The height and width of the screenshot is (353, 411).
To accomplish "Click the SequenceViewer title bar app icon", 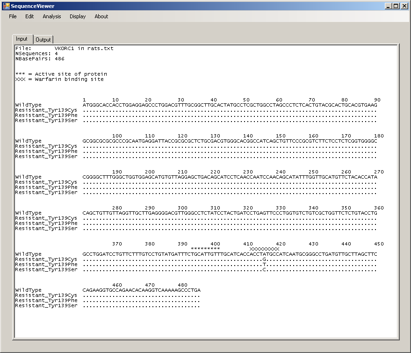I will pos(6,6).
